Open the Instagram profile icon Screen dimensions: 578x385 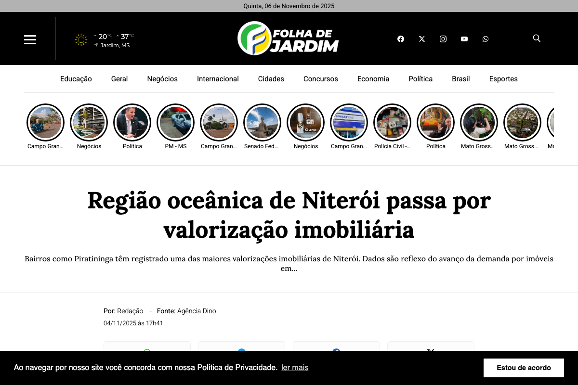point(443,39)
